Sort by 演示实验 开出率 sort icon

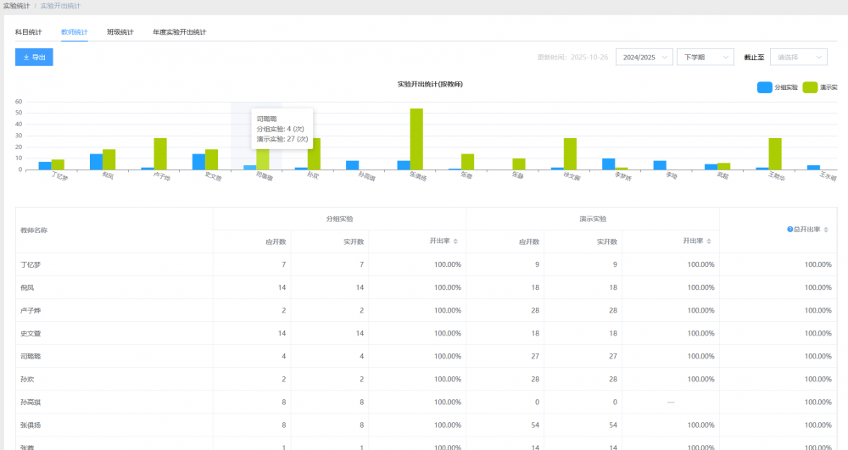point(710,242)
